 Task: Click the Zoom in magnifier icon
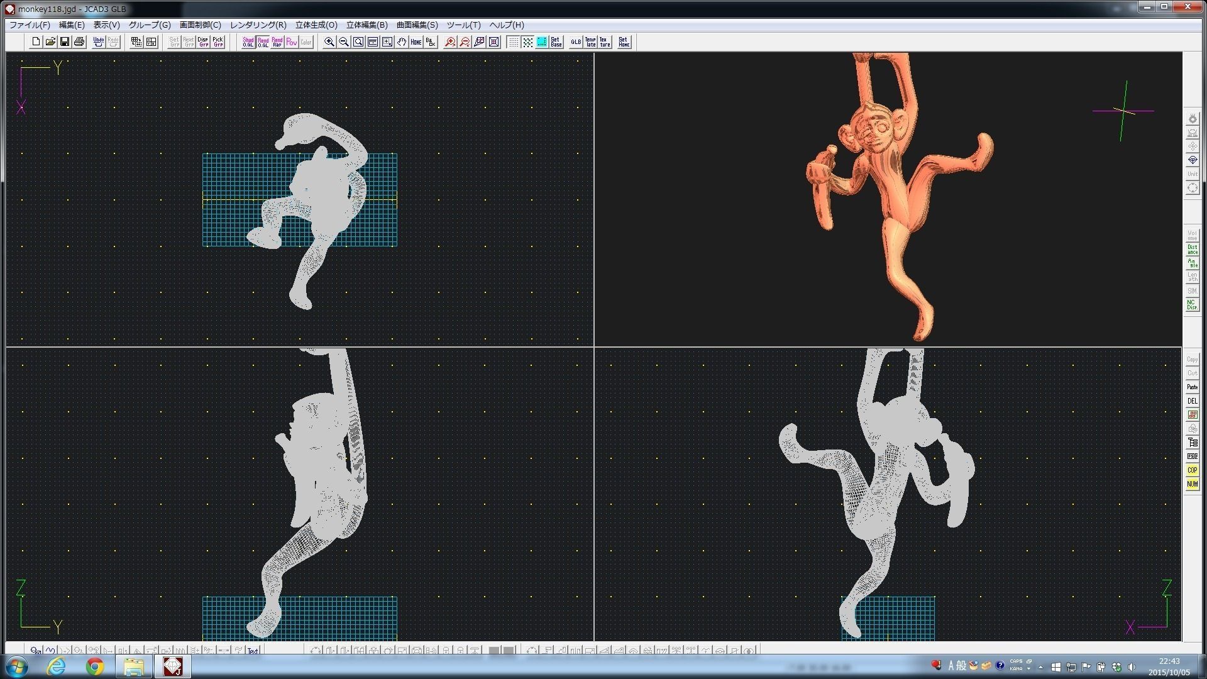(x=329, y=42)
